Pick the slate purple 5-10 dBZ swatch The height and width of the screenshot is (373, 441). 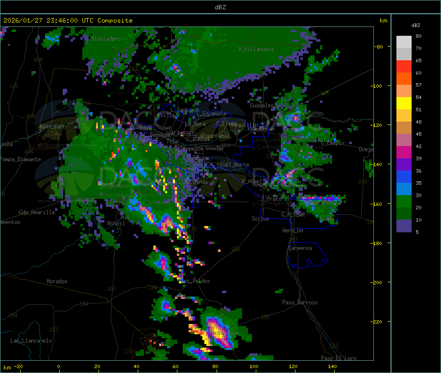tap(404, 226)
